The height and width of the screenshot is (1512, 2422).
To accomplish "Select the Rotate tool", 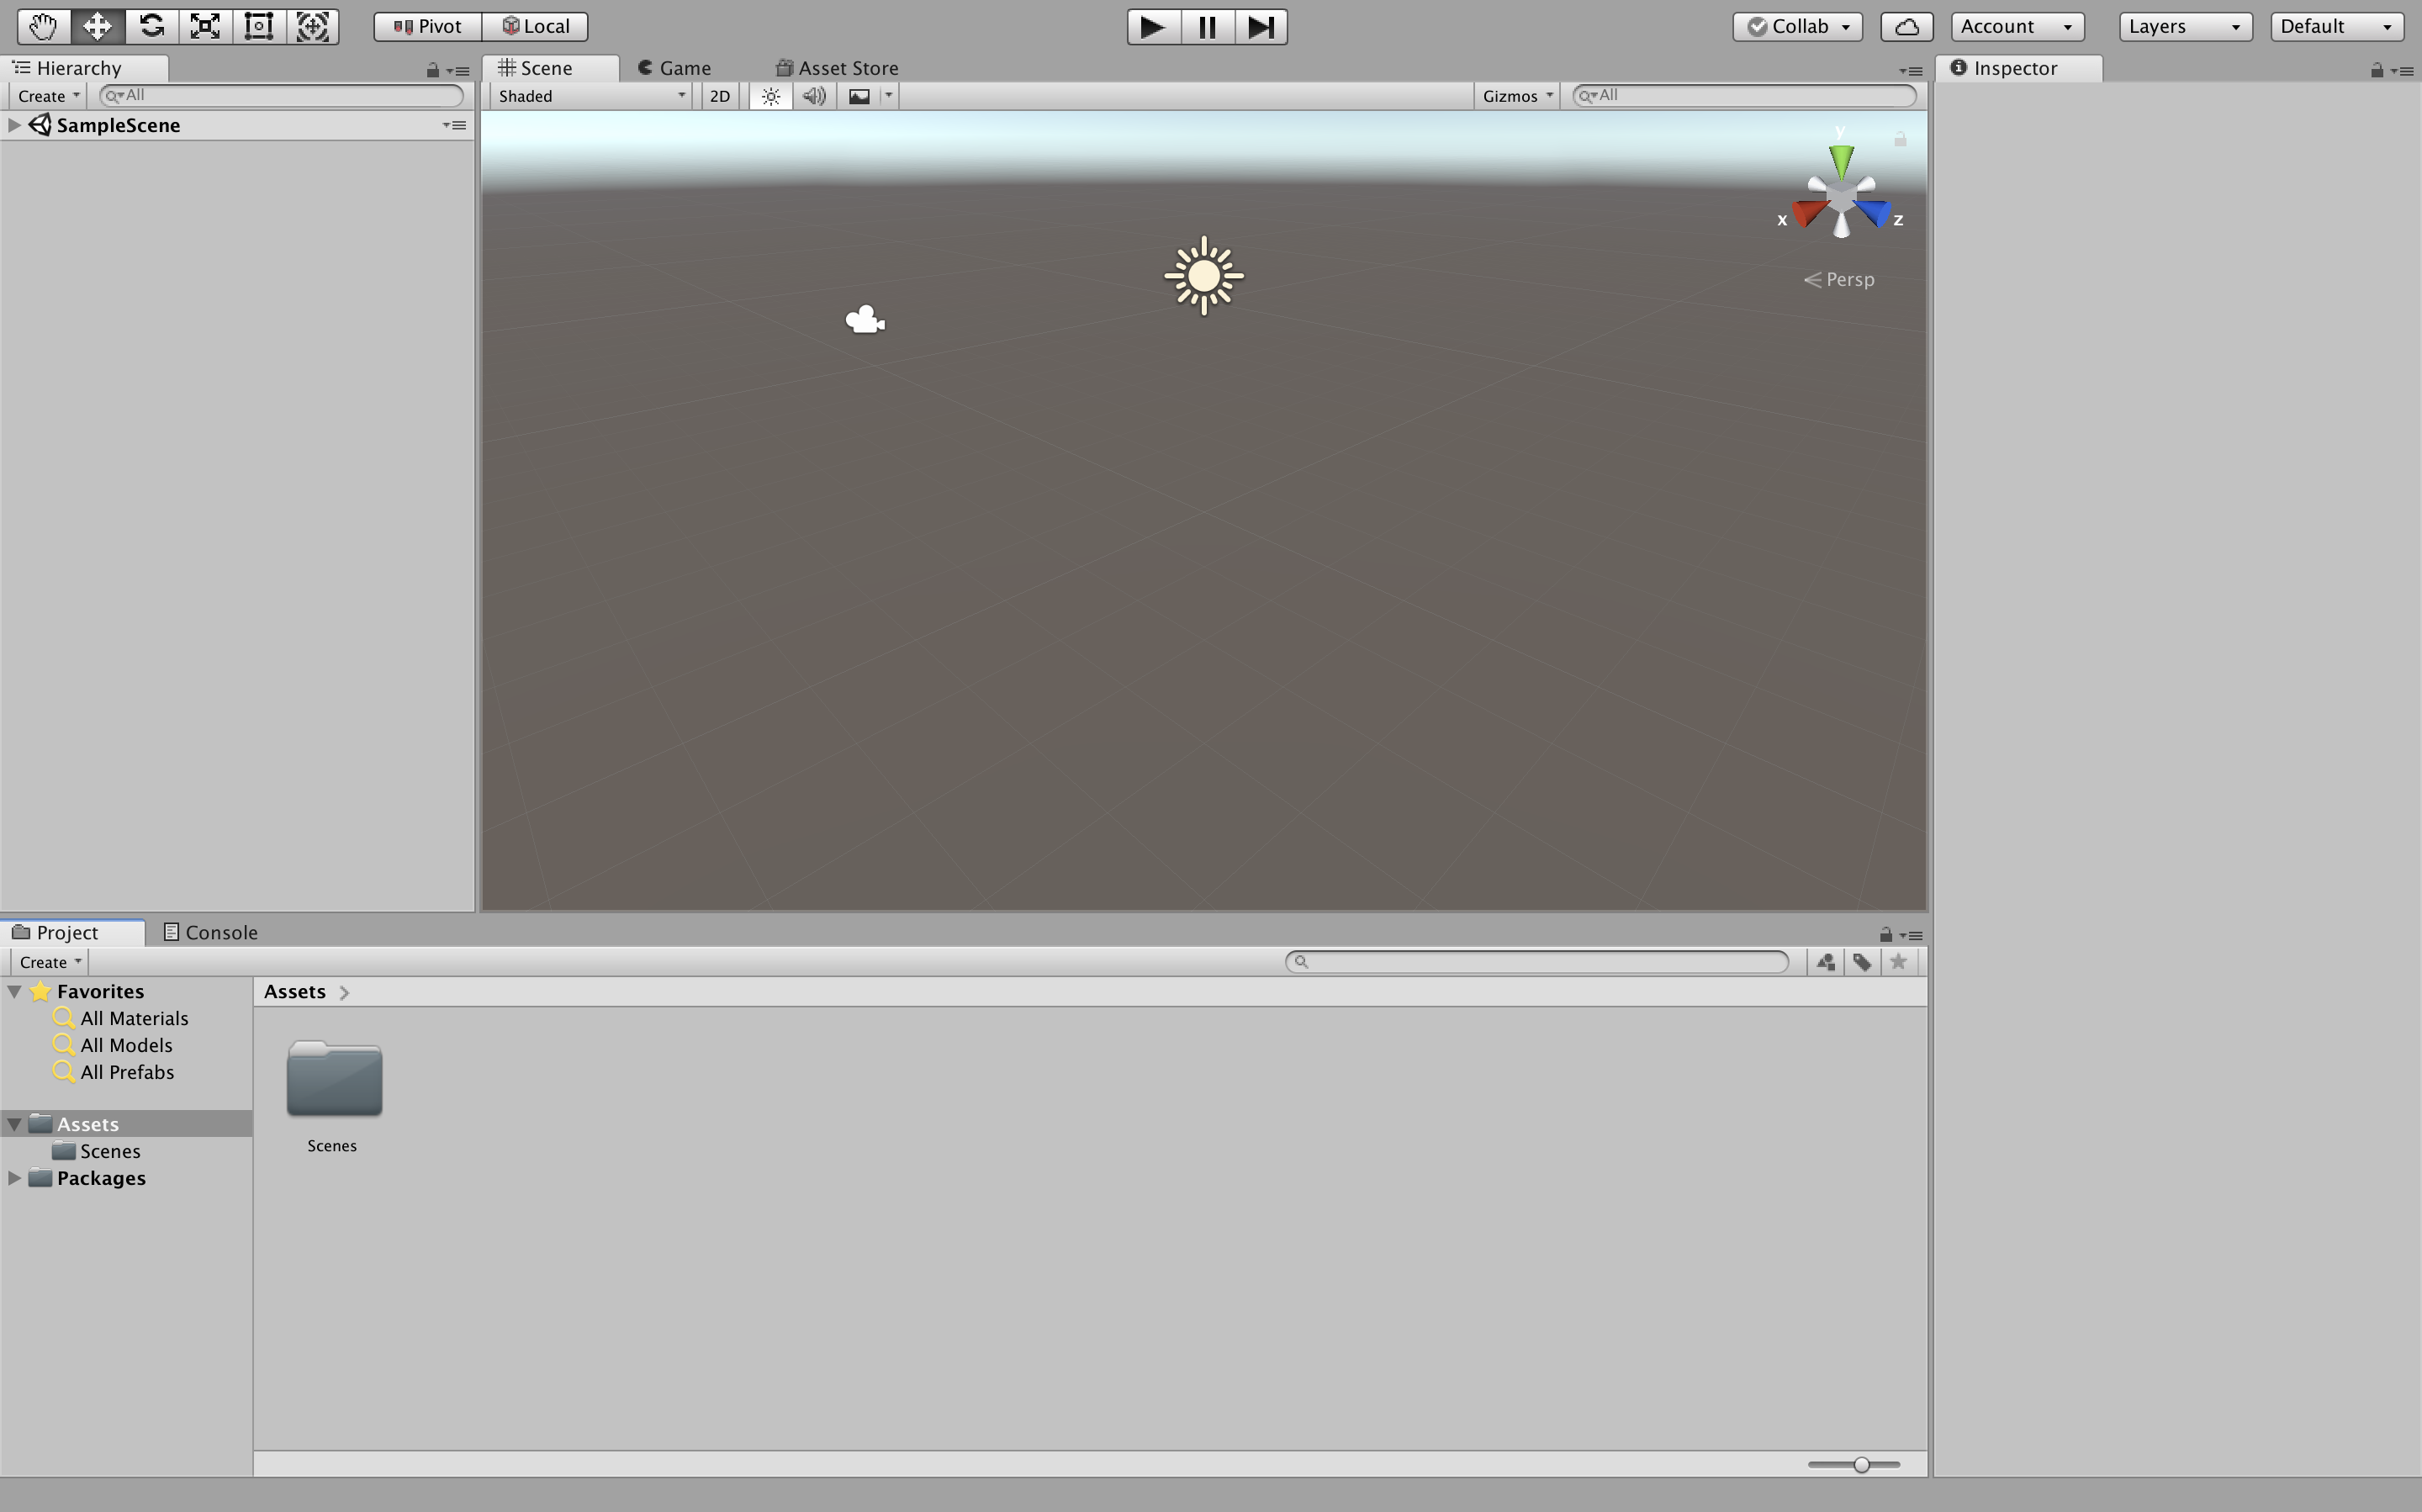I will (151, 26).
